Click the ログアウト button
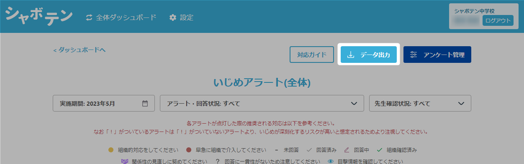524x164 pixels. click(498, 20)
